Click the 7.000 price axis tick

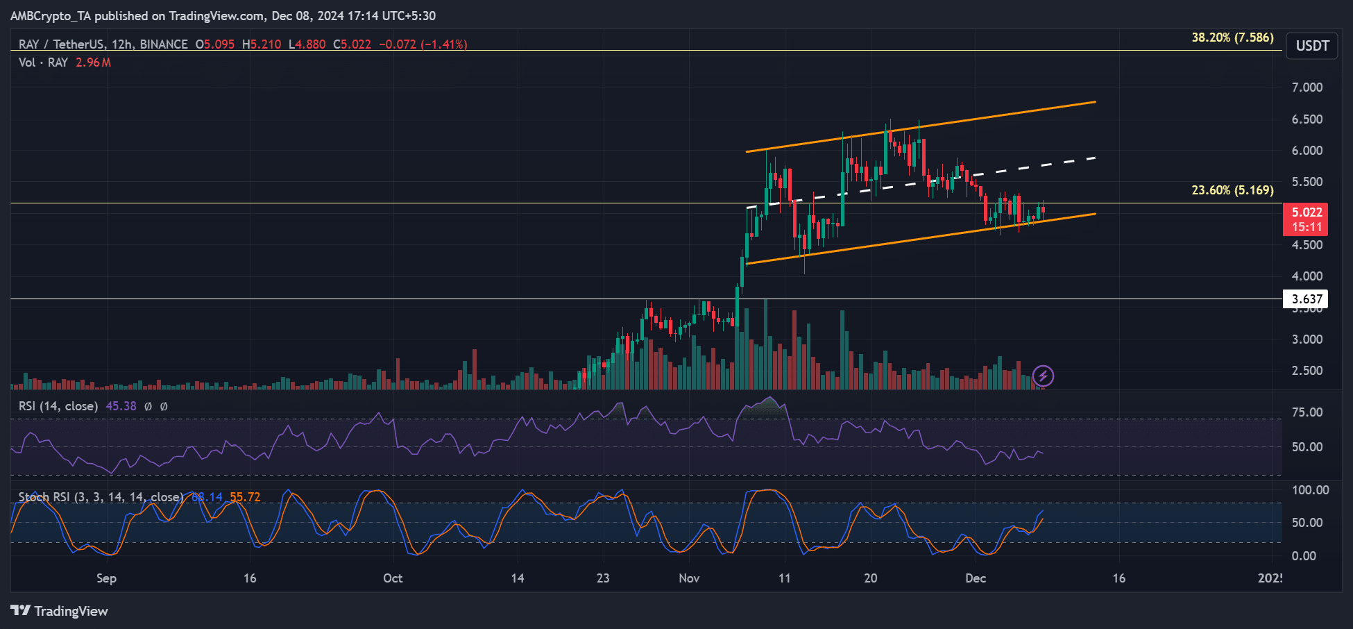click(x=1307, y=87)
